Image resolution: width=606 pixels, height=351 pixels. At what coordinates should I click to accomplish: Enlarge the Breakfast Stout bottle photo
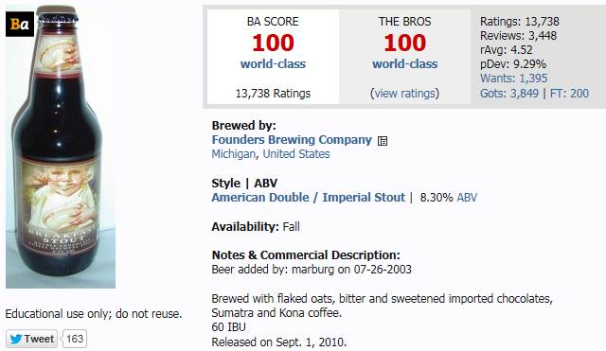pos(61,147)
